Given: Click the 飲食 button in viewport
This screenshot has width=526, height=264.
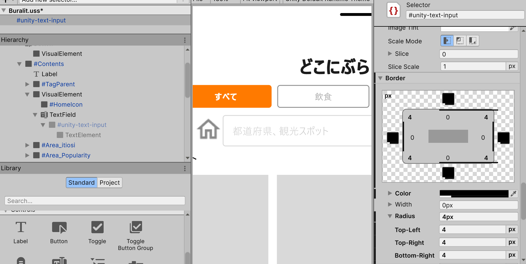Looking at the screenshot, I should click(323, 96).
